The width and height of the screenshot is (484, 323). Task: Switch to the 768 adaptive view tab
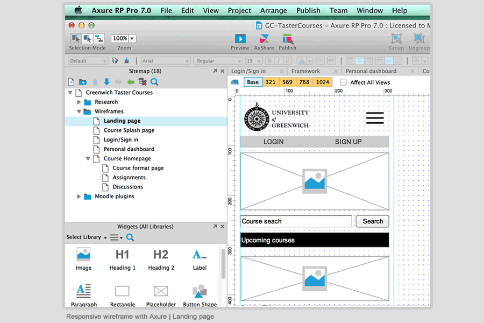click(x=304, y=82)
